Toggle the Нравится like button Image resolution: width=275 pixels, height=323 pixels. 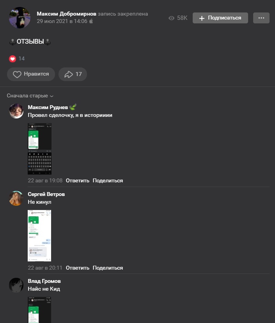tap(31, 74)
